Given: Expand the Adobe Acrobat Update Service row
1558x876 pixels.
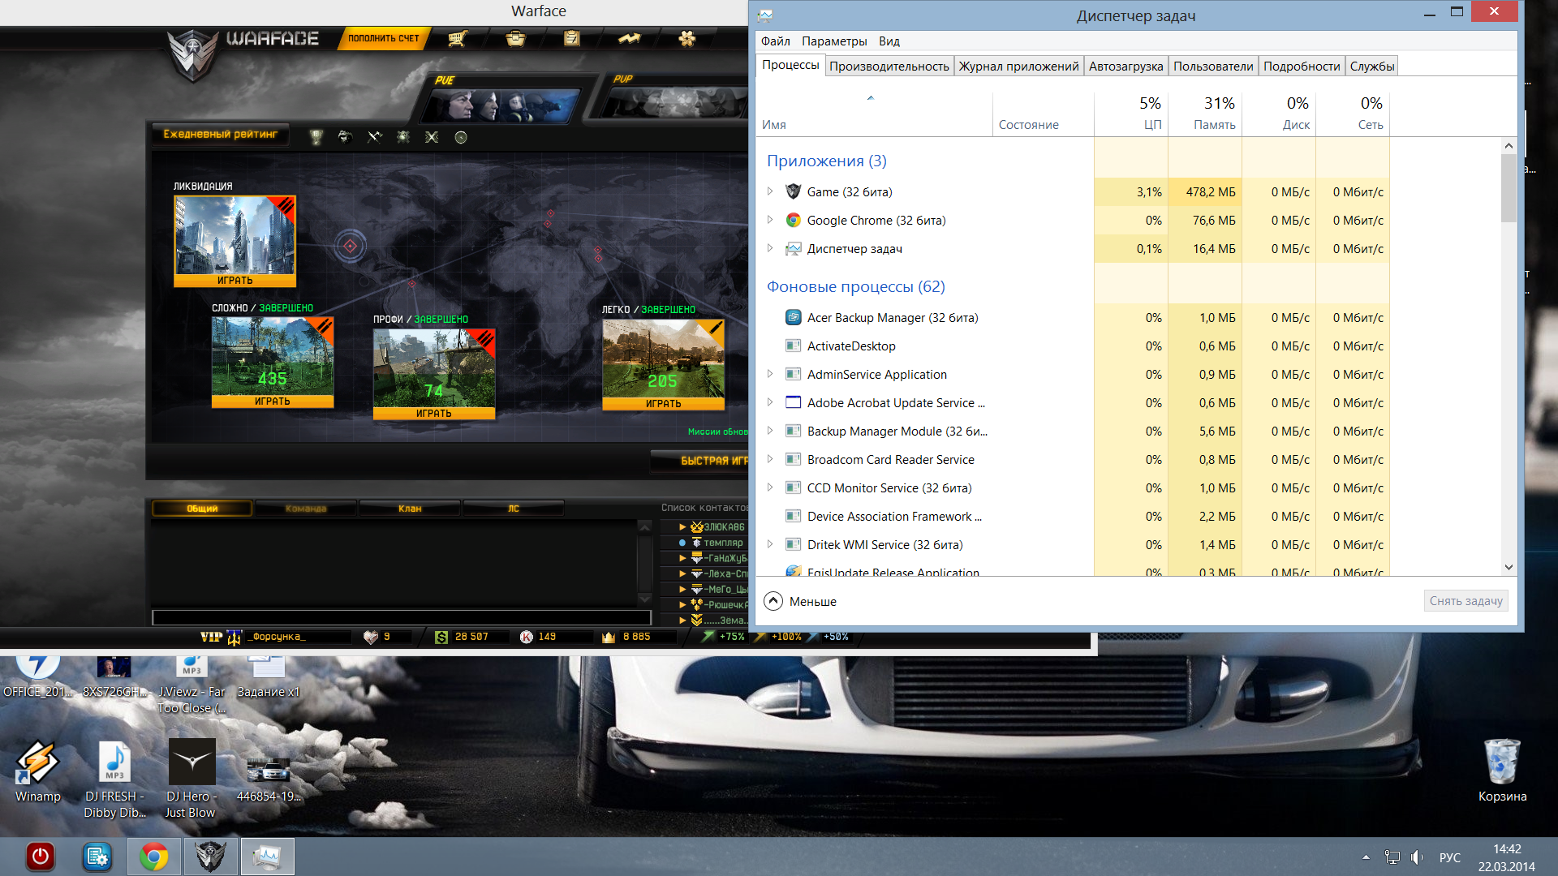Looking at the screenshot, I should tap(770, 402).
